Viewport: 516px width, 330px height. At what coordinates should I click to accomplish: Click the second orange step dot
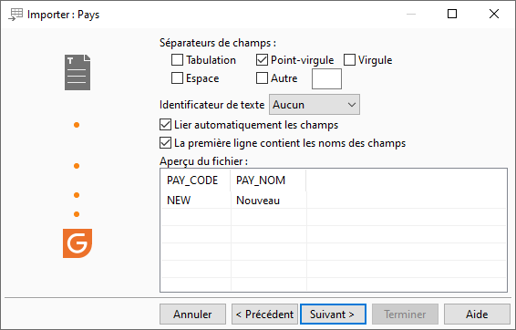pos(77,166)
